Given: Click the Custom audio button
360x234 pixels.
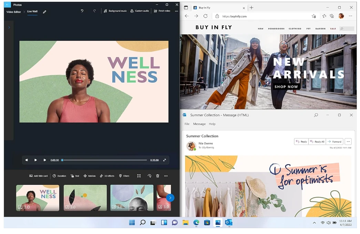Looking at the screenshot, I should tap(140, 11).
